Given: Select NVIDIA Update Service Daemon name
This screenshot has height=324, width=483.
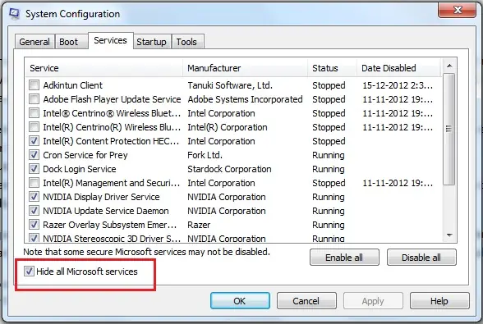Looking at the screenshot, I should pos(106,211).
